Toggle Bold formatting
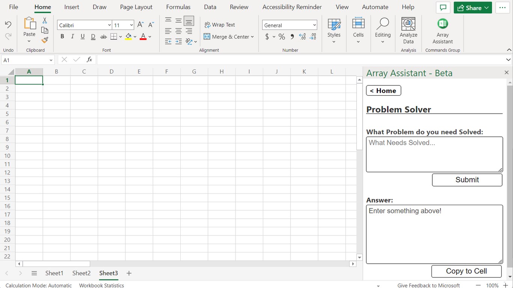 [62, 37]
